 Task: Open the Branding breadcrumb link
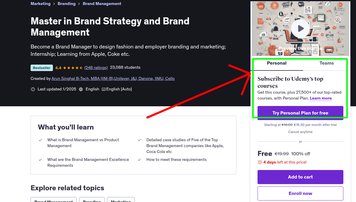(x=66, y=4)
